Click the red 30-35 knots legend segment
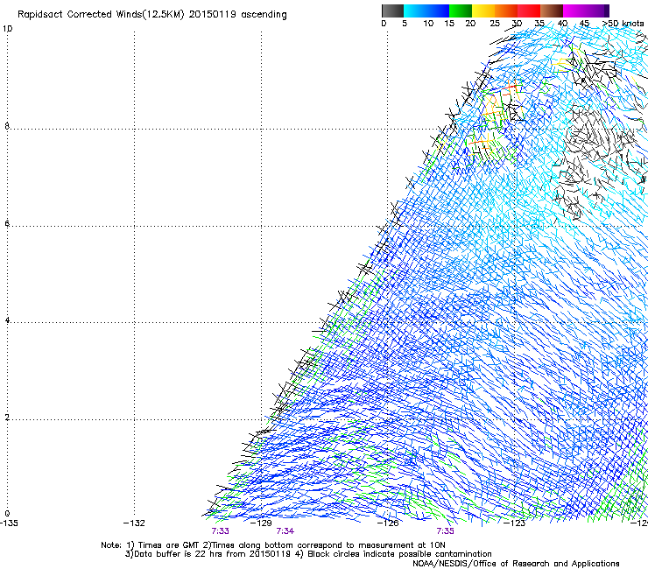This screenshot has height=569, width=648. 529,11
